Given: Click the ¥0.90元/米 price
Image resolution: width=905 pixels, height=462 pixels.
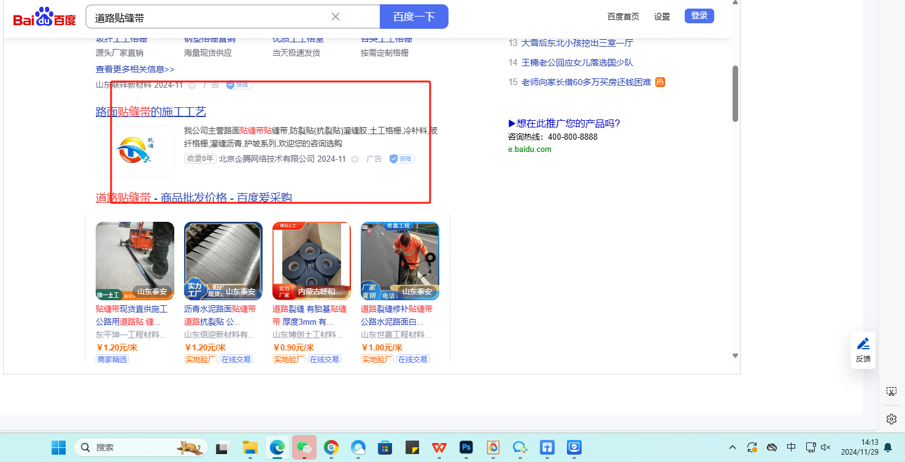Looking at the screenshot, I should click(293, 347).
